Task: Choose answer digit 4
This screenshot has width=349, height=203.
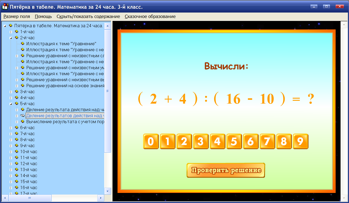Action: [217, 141]
